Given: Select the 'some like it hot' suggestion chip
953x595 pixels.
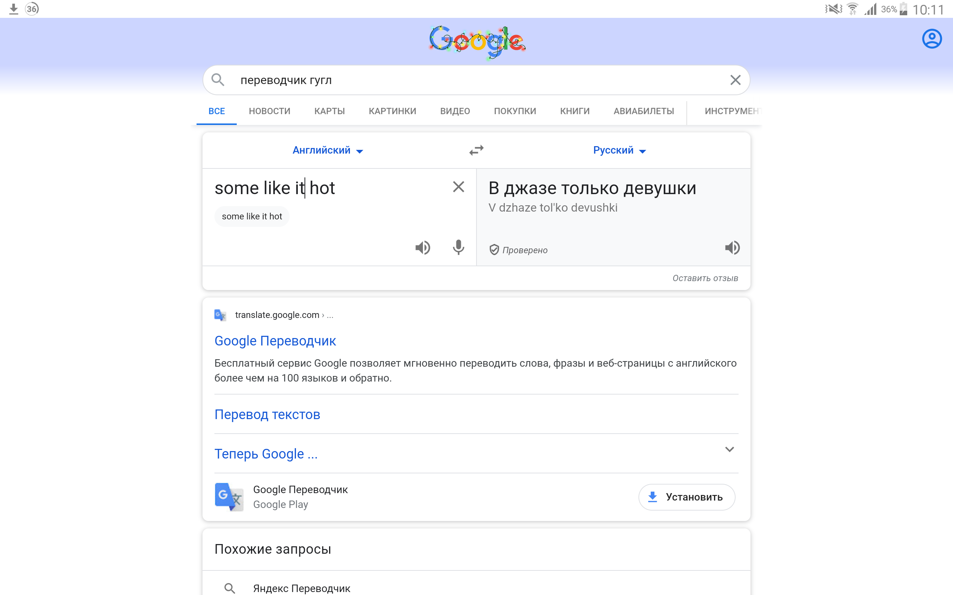Looking at the screenshot, I should [x=252, y=216].
